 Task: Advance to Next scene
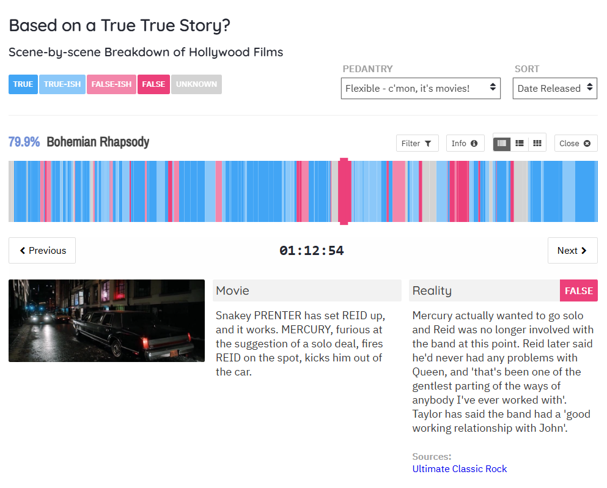point(572,250)
